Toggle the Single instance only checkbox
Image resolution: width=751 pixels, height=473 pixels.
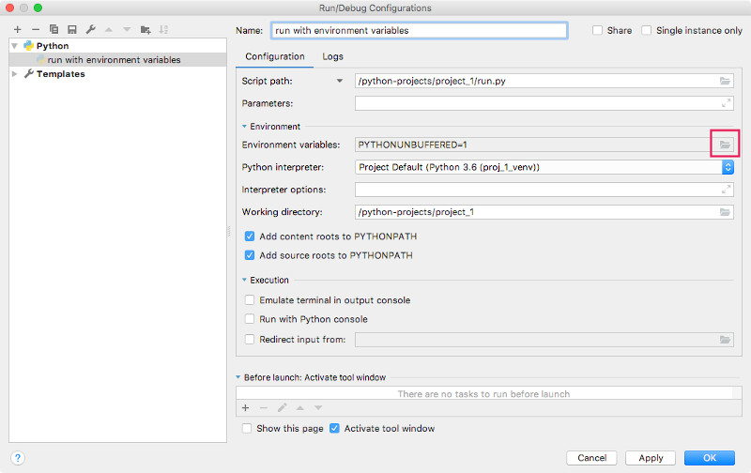(646, 30)
